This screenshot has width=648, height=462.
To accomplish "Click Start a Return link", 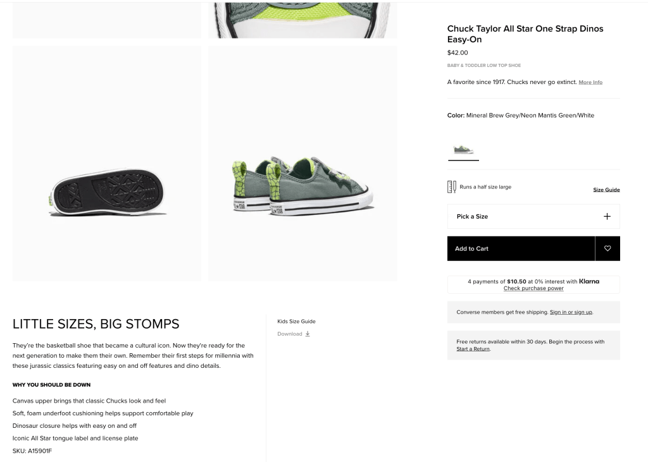I will 473,349.
